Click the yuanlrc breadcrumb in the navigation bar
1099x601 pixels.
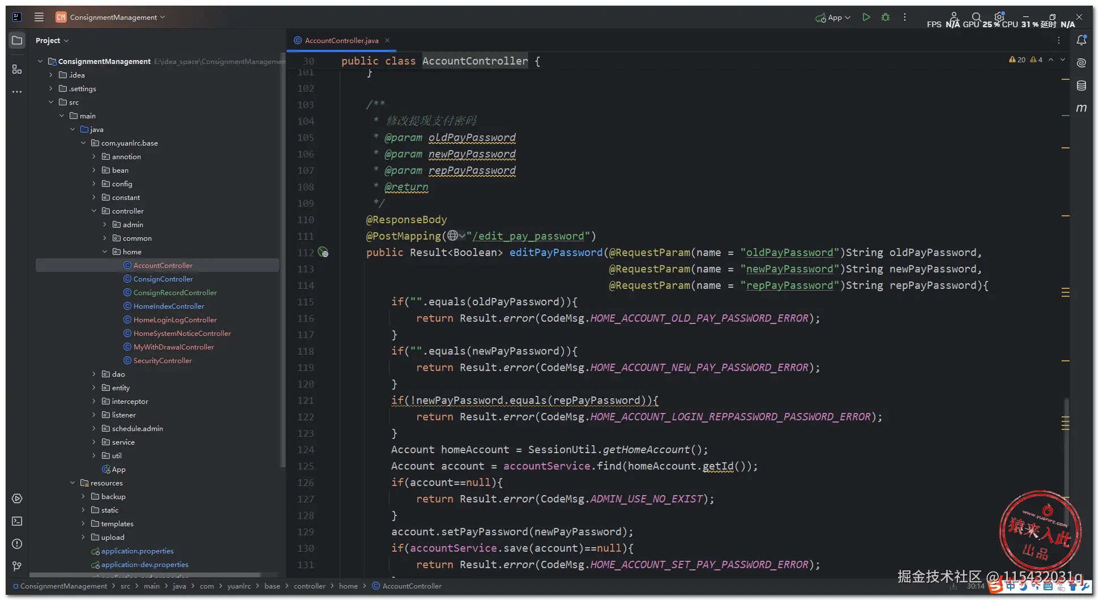point(239,586)
